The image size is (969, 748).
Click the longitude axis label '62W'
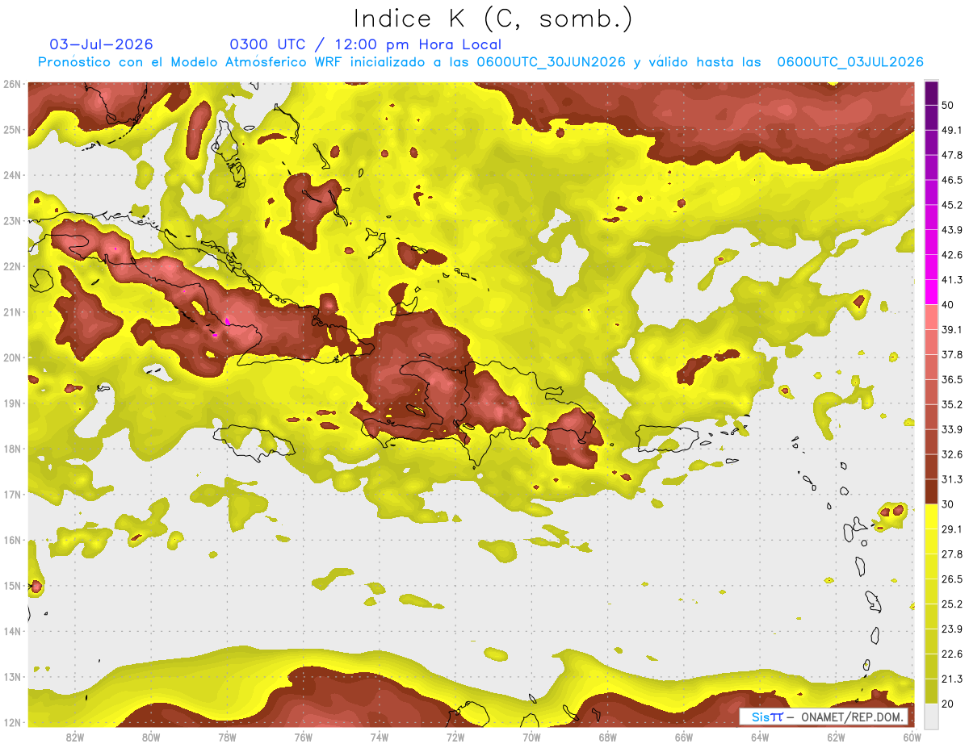click(x=835, y=738)
